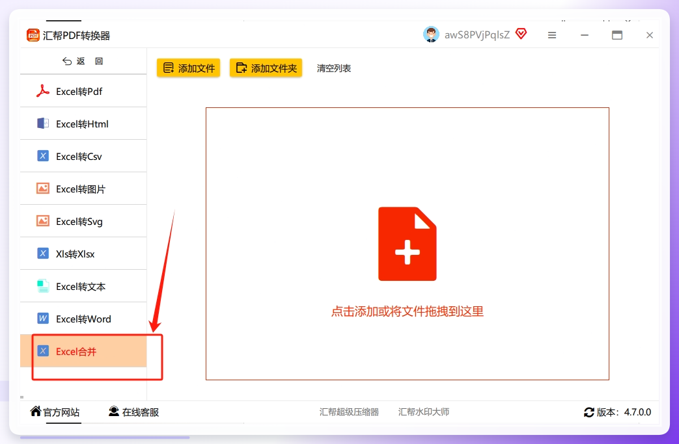This screenshot has height=444, width=679.
Task: Click the 汇帮PDF转换器 app logo icon
Action: click(33, 35)
